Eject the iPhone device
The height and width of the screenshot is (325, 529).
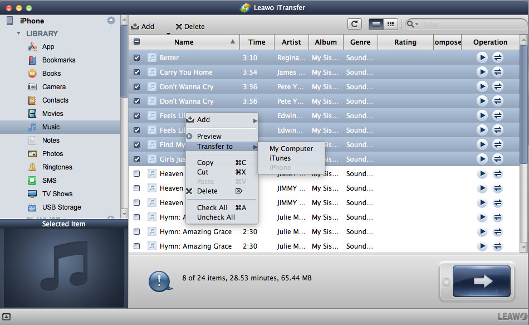pyautogui.click(x=111, y=21)
